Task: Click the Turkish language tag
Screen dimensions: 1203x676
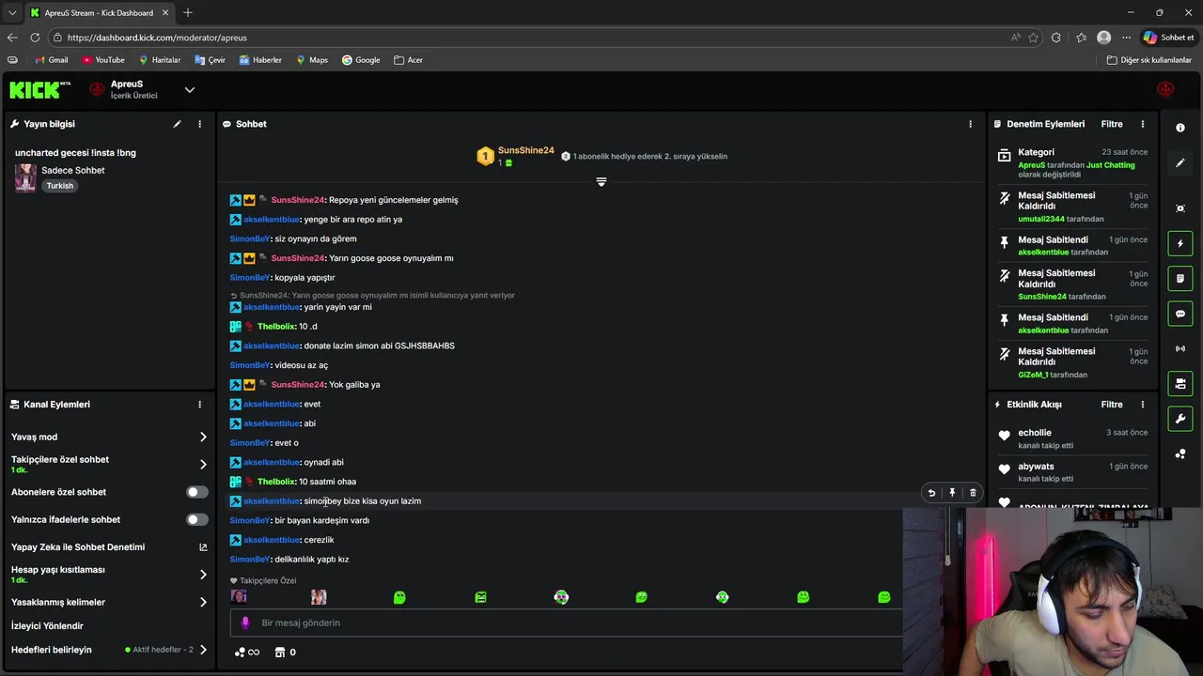Action: pyautogui.click(x=60, y=186)
